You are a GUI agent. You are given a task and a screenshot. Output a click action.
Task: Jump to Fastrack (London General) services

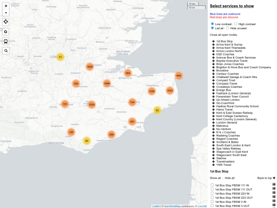point(233,93)
